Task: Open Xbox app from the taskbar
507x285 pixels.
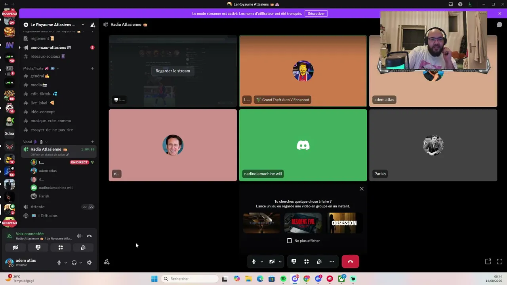Action: click(341, 279)
